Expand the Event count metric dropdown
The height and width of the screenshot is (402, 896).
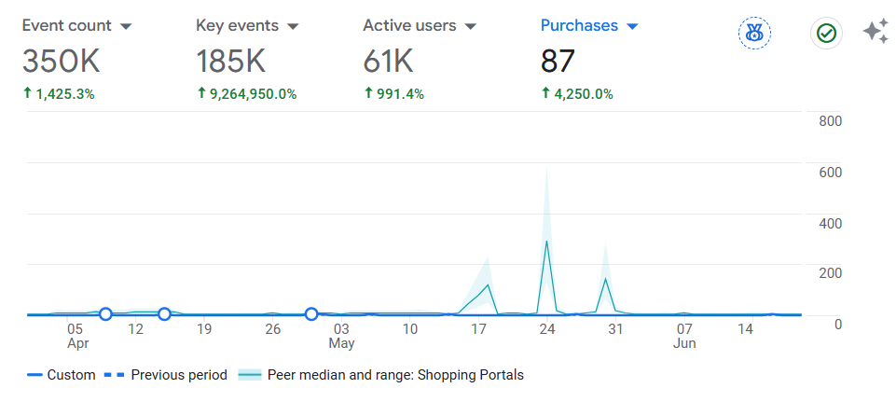(x=126, y=26)
